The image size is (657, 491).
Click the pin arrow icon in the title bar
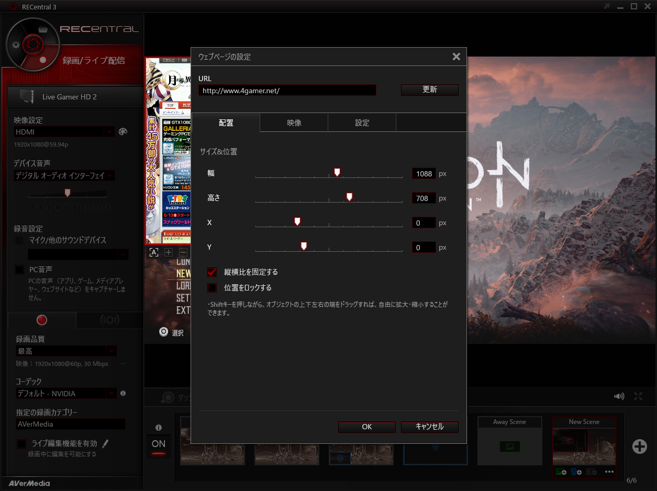(x=607, y=6)
